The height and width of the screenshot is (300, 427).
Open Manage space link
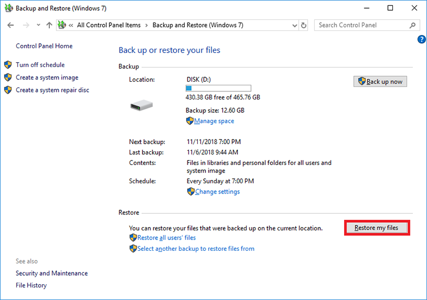pos(214,121)
